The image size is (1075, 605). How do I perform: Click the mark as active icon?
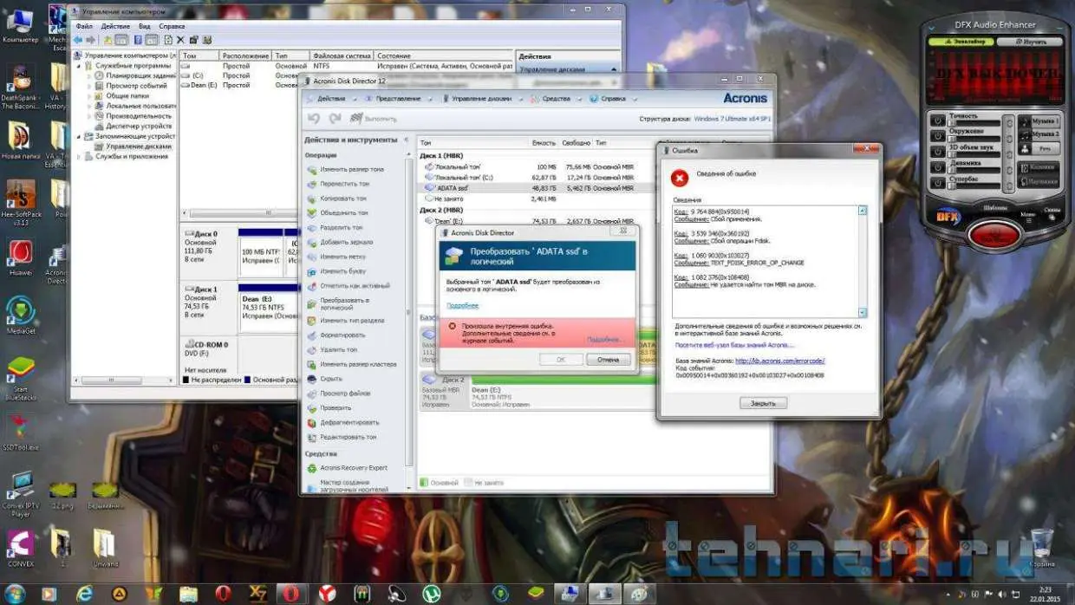[312, 285]
